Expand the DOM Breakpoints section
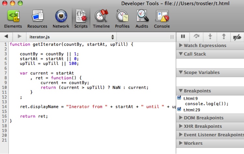244x154 pixels. pyautogui.click(x=210, y=118)
